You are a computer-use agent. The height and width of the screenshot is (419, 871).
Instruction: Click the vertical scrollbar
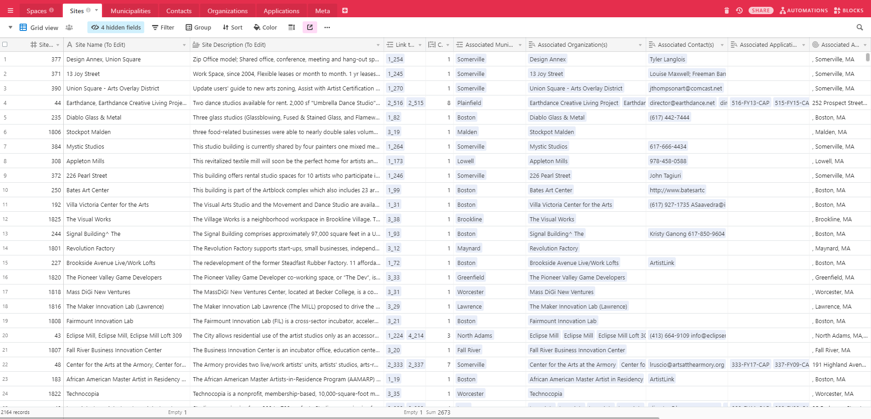(868, 57)
